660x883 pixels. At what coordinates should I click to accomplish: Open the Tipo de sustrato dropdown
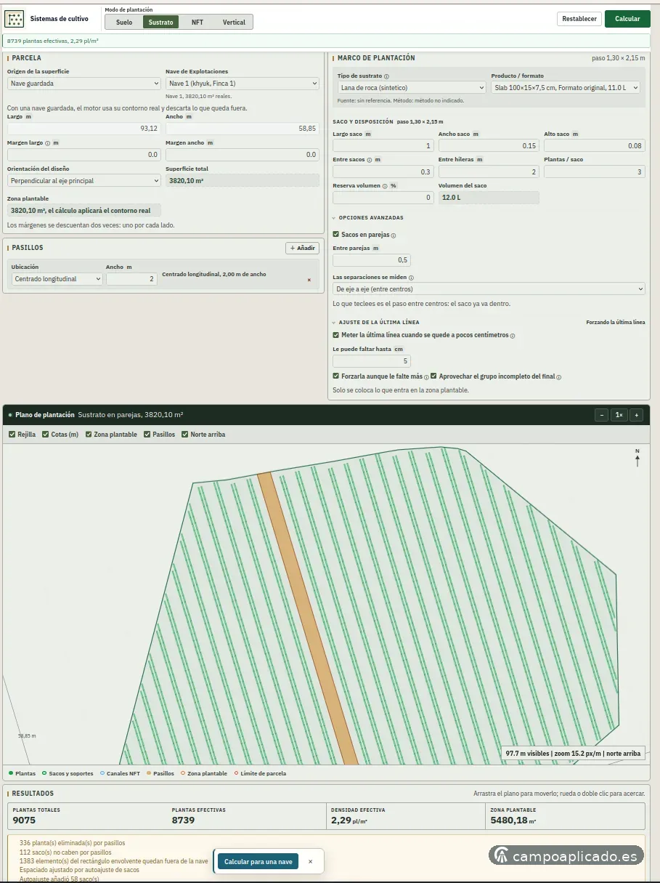[412, 88]
